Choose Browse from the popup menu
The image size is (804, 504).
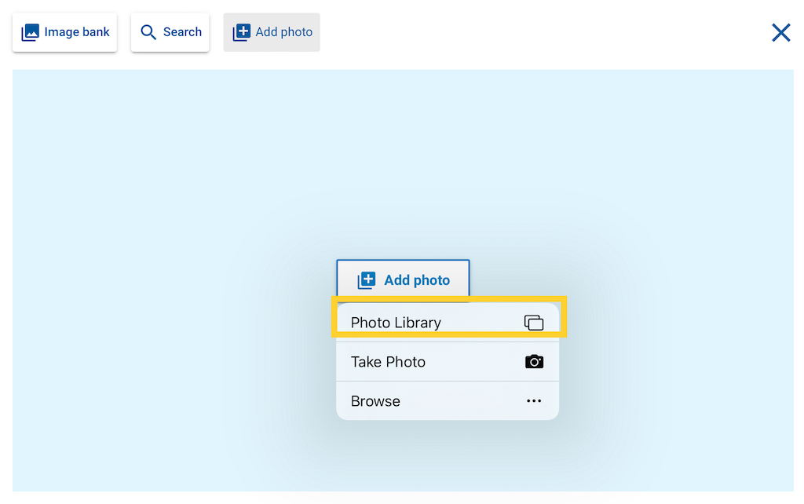click(x=447, y=401)
